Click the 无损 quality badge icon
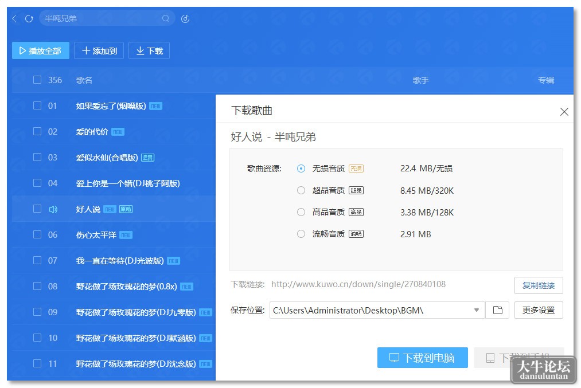 click(x=356, y=168)
